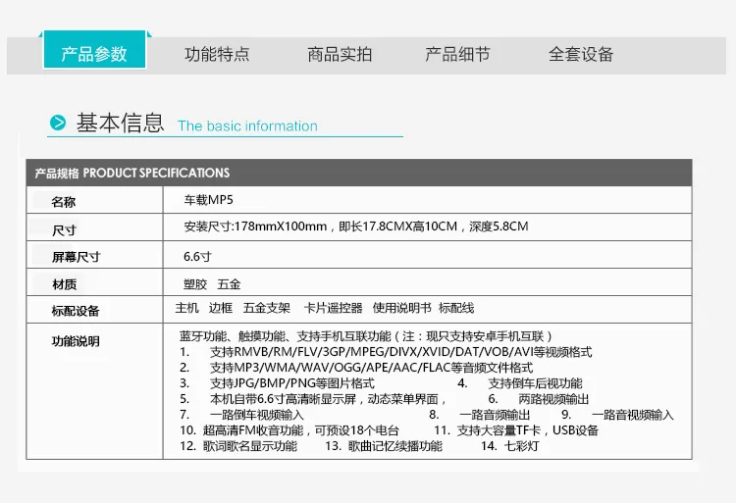Click feature item 14 七彩灯
This screenshot has height=503, width=736.
(x=509, y=446)
